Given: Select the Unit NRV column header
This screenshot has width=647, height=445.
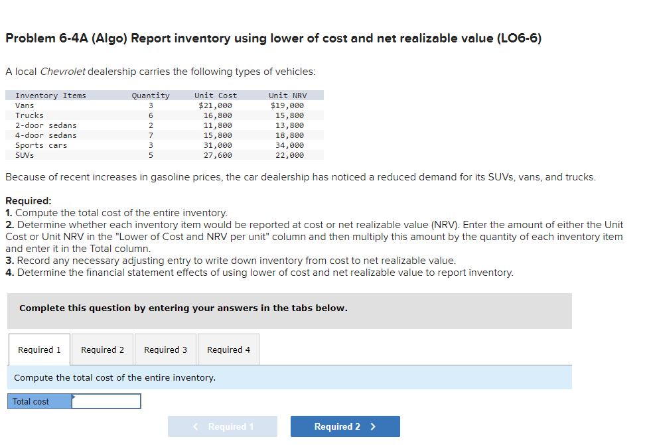Looking at the screenshot, I should pyautogui.click(x=287, y=95).
